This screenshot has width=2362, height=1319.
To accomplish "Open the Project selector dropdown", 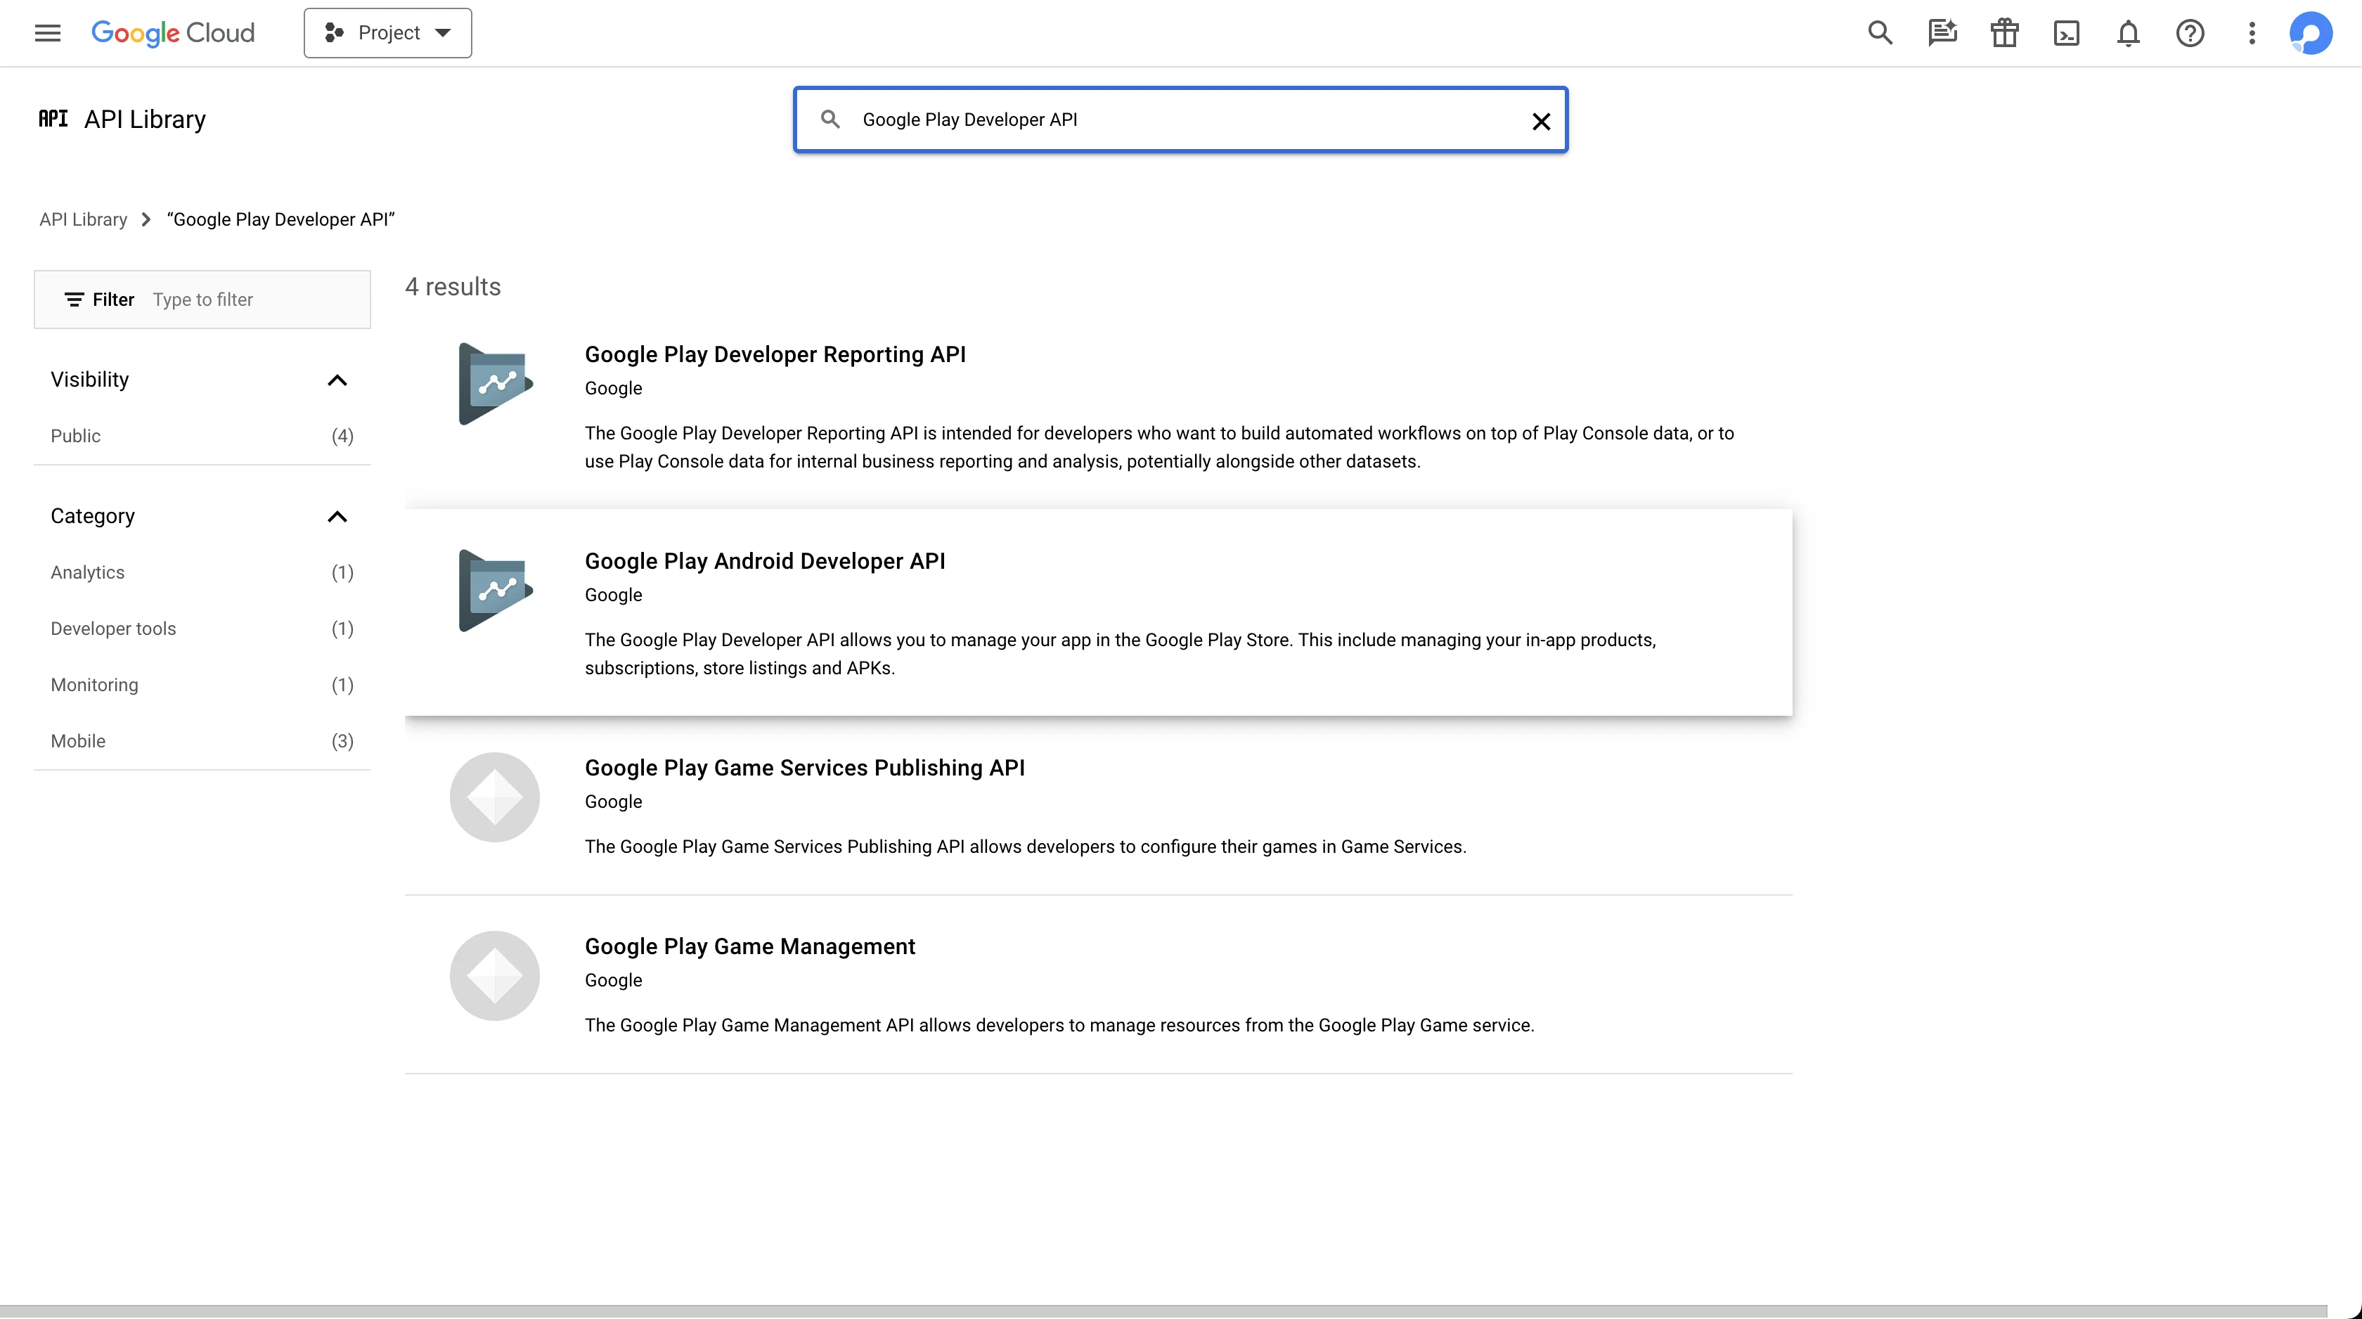I will tap(388, 33).
